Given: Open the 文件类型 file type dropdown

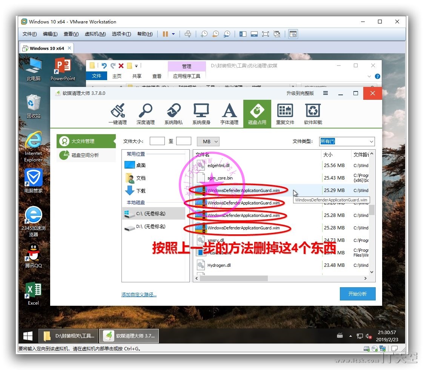Looking at the screenshot, I should (347, 141).
